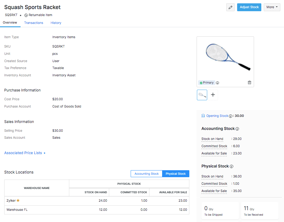Click info icon next to Opening Stock
This screenshot has height=222, width=284.
click(230, 116)
